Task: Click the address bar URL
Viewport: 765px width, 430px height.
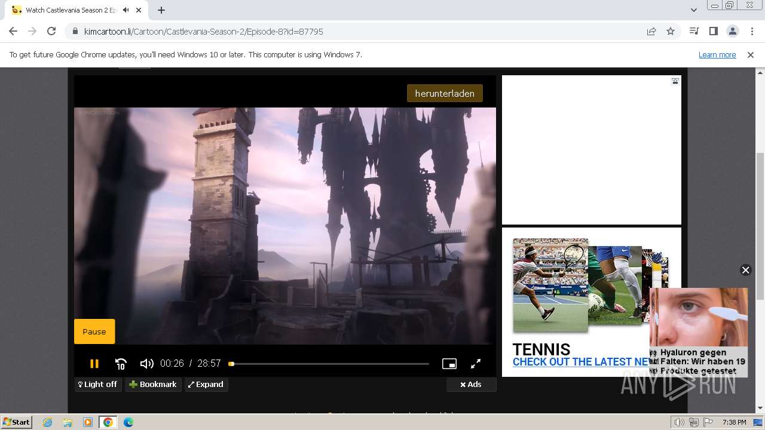Action: (x=204, y=32)
